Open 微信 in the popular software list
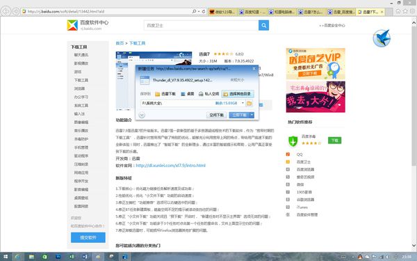Viewport: 417px width, 261px height. 300,184
